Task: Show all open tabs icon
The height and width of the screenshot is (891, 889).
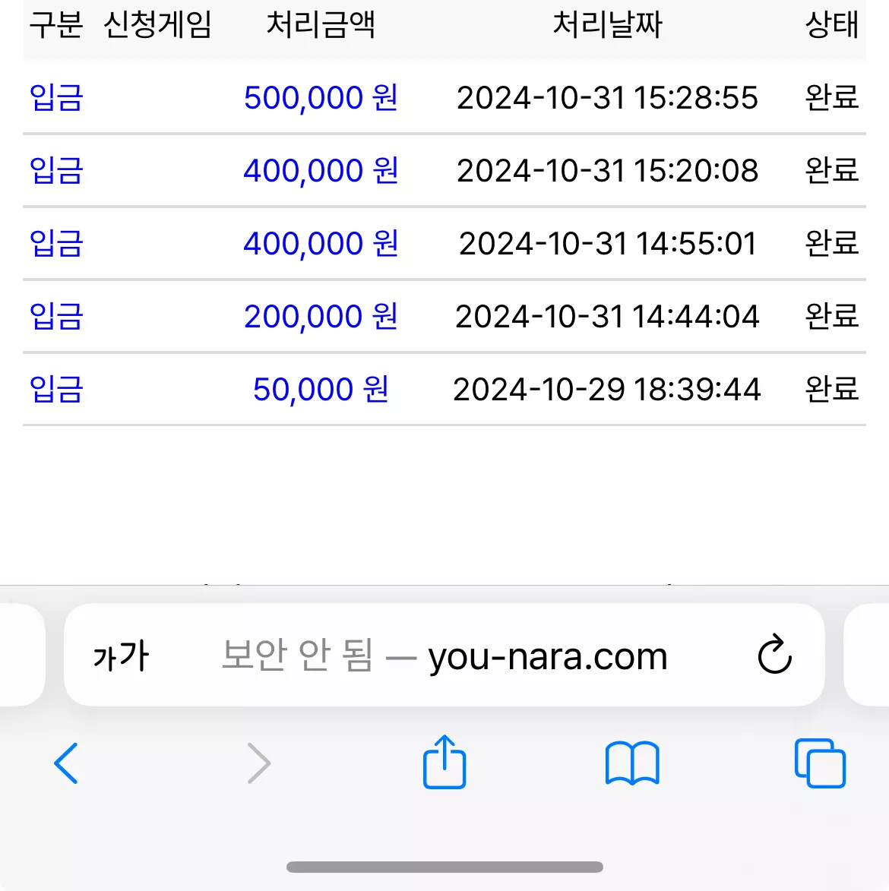Action: click(820, 763)
